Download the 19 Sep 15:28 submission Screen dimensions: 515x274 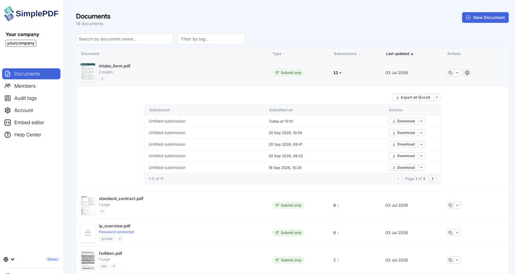click(403, 167)
